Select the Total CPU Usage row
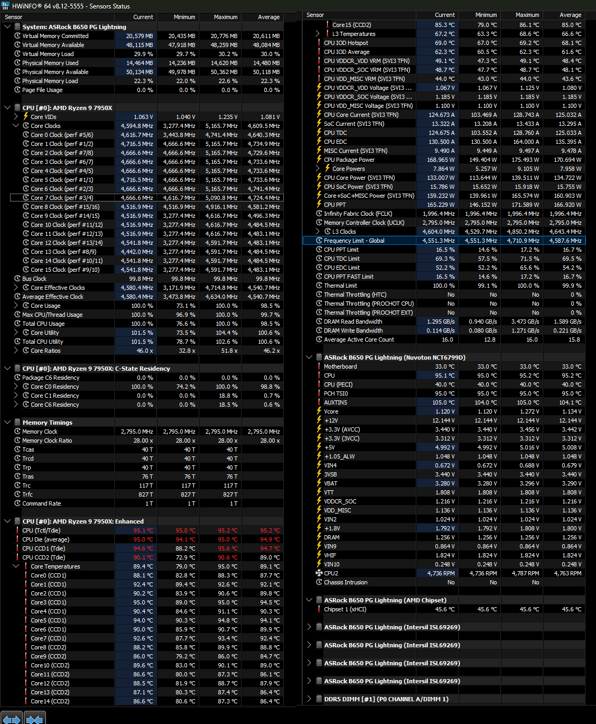This screenshot has height=724, width=596. click(147, 324)
